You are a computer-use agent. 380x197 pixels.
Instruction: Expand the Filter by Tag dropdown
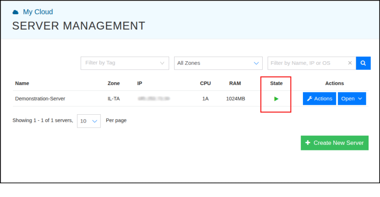point(125,63)
